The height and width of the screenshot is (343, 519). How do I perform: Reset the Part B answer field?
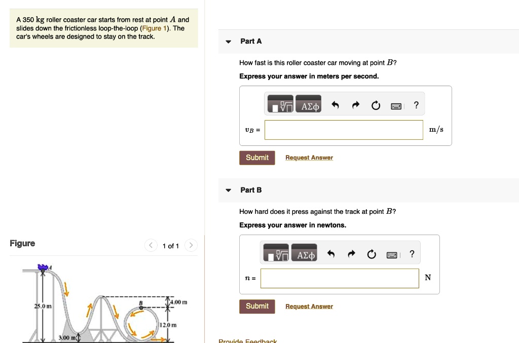[x=372, y=254]
